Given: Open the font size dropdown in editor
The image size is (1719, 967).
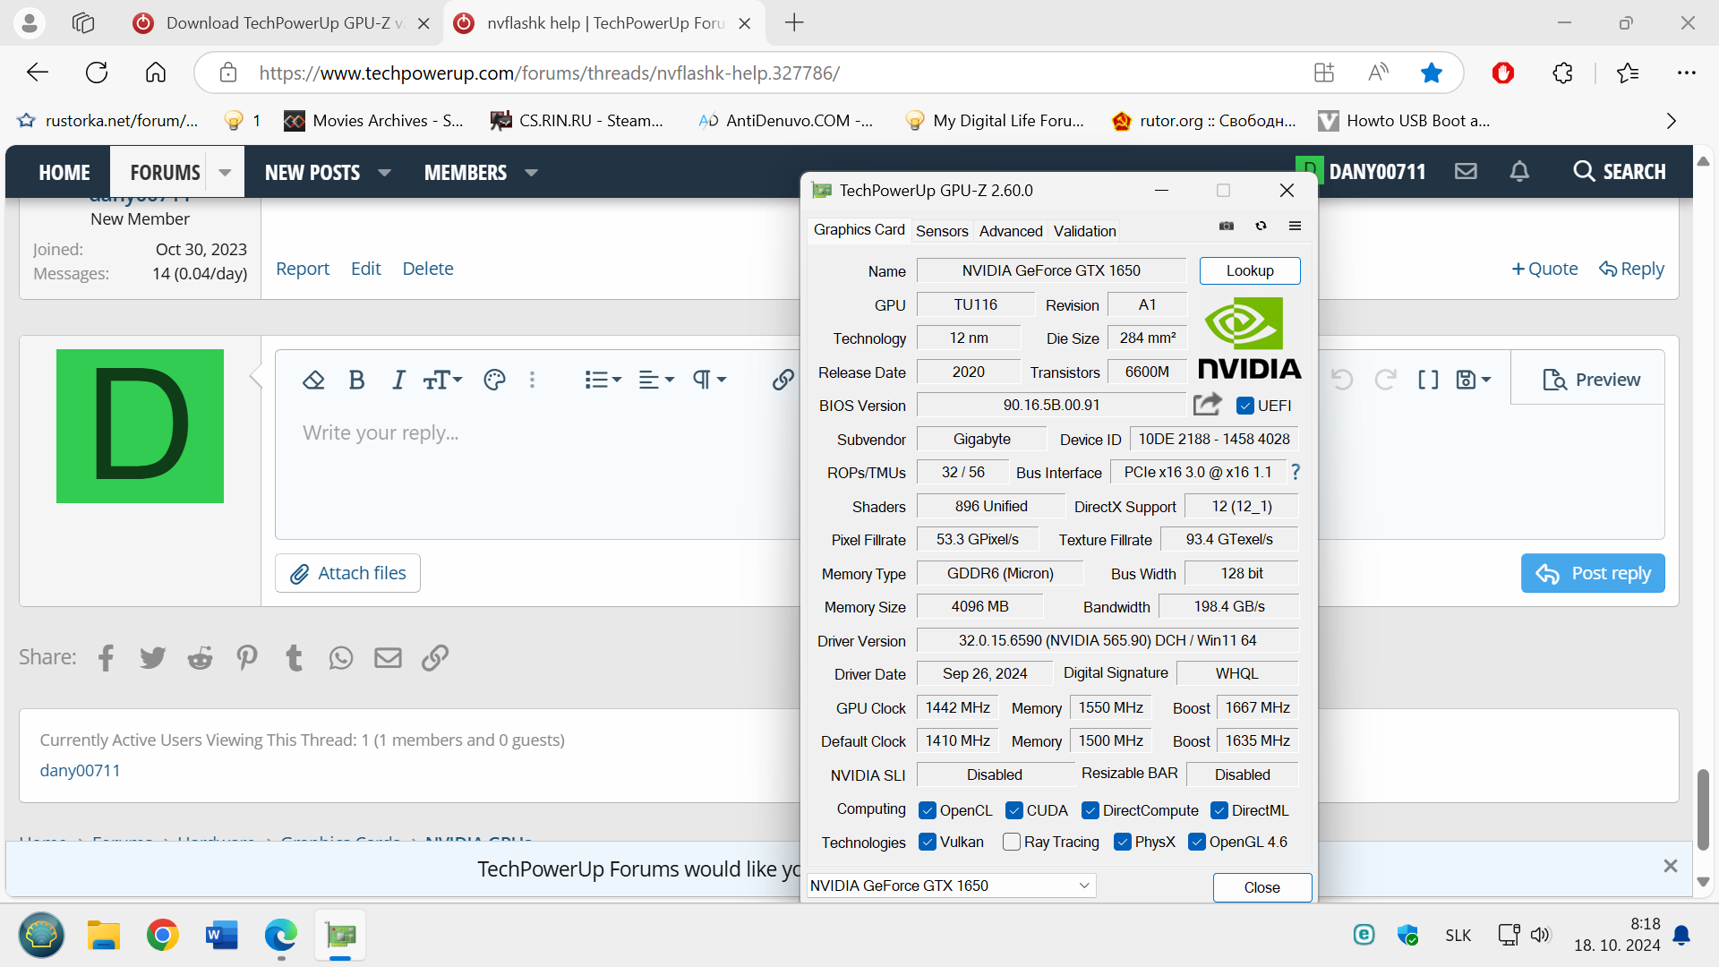Looking at the screenshot, I should pos(442,380).
